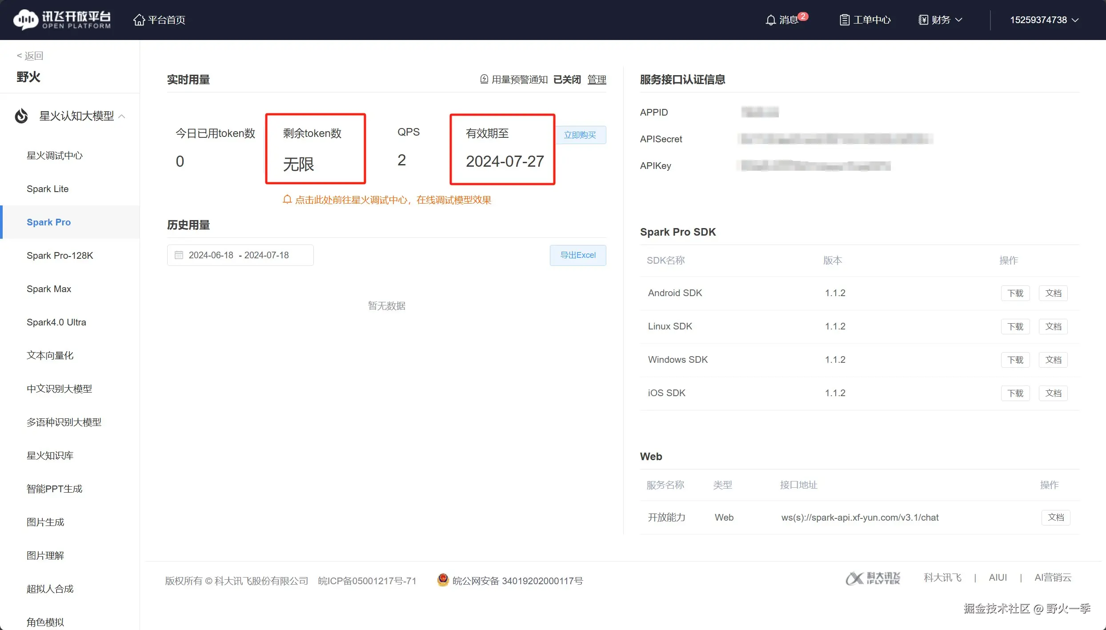1106x630 pixels.
Task: Select Spark Max in sidebar
Action: (x=49, y=289)
